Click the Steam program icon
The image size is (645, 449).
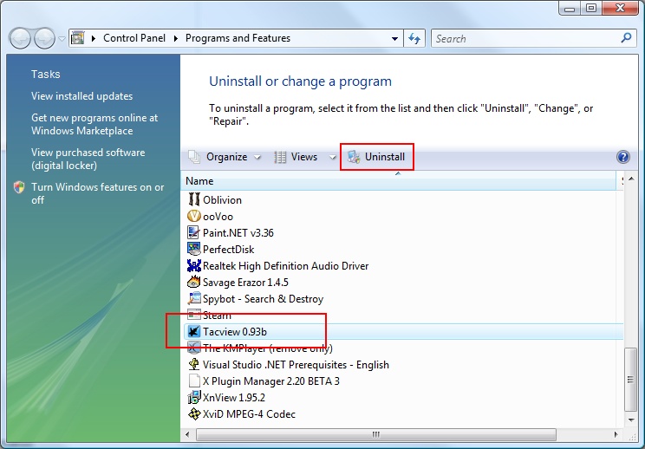click(x=193, y=315)
